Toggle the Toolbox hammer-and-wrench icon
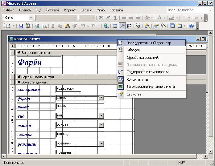Screen dimensions: 215x166 pyautogui.click(x=122, y=26)
